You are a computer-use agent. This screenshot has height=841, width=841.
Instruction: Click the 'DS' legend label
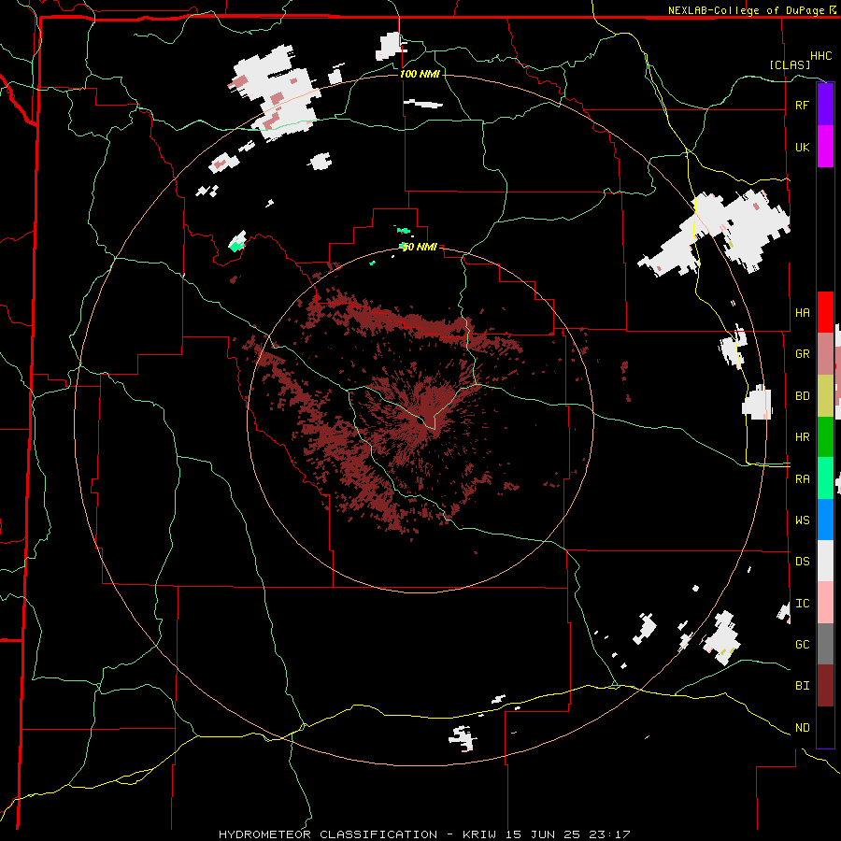pos(802,562)
